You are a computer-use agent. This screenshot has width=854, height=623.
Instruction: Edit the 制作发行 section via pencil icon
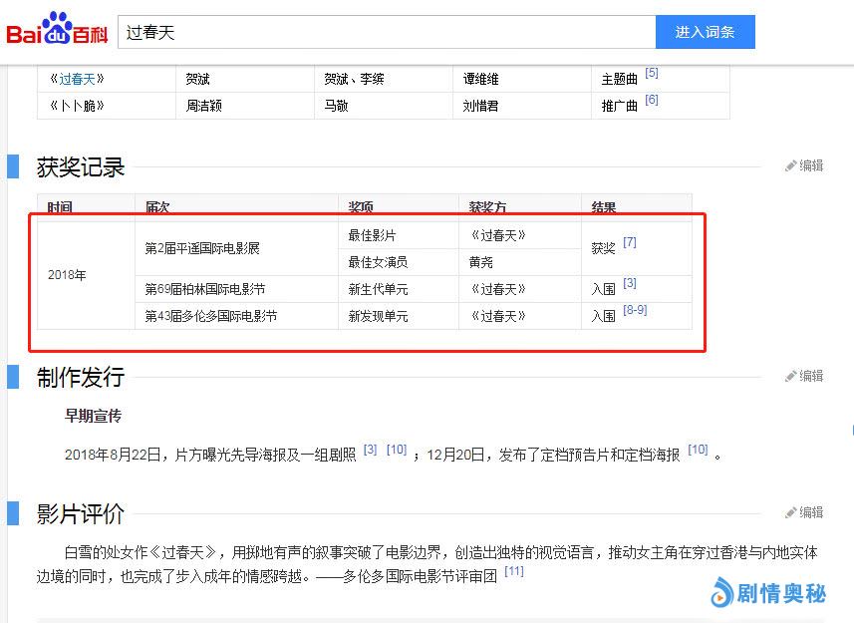click(x=804, y=377)
